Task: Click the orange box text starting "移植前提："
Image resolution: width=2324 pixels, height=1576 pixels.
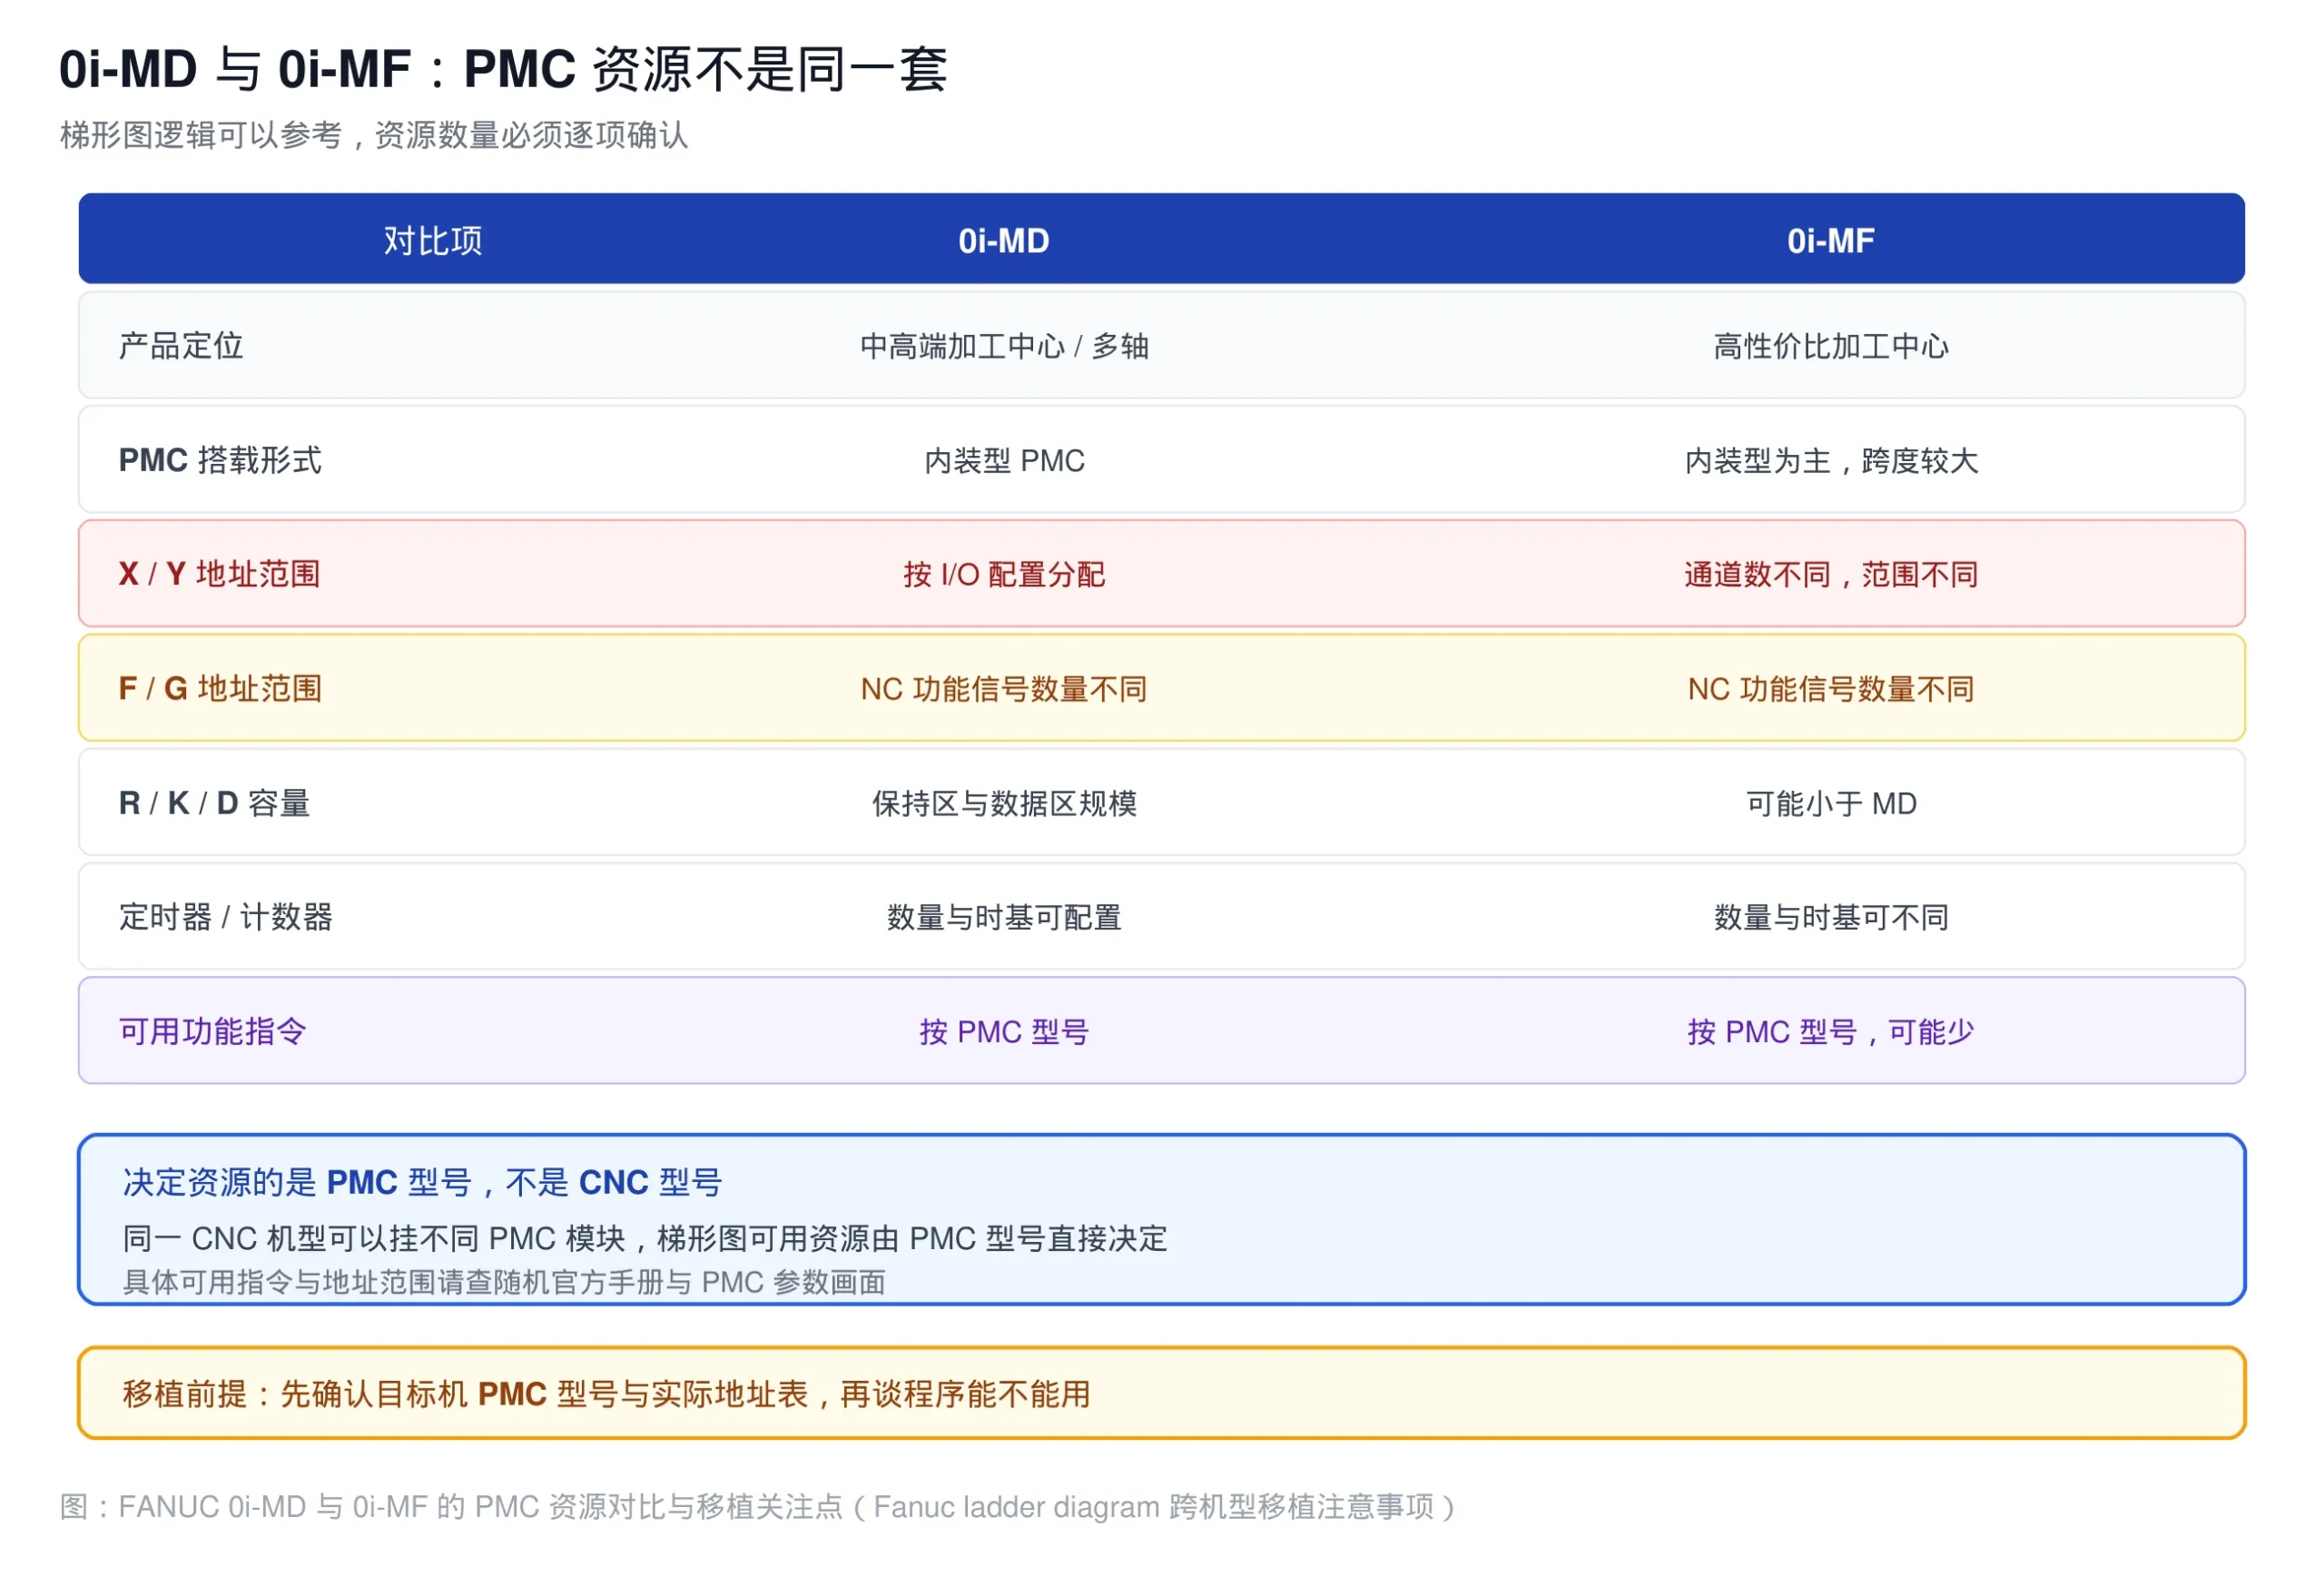Action: pos(606,1394)
